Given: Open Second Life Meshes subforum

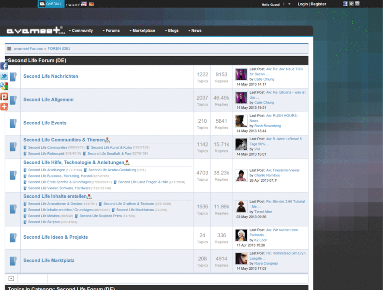Looking at the screenshot, I should pyautogui.click(x=44, y=216).
